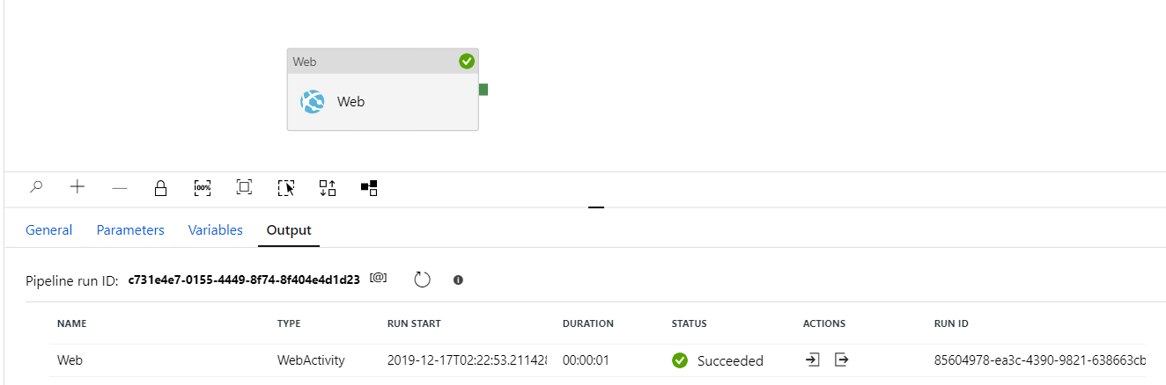Click the zoom to fit icon
Viewport: 1166px width, 385px height.
[x=244, y=187]
